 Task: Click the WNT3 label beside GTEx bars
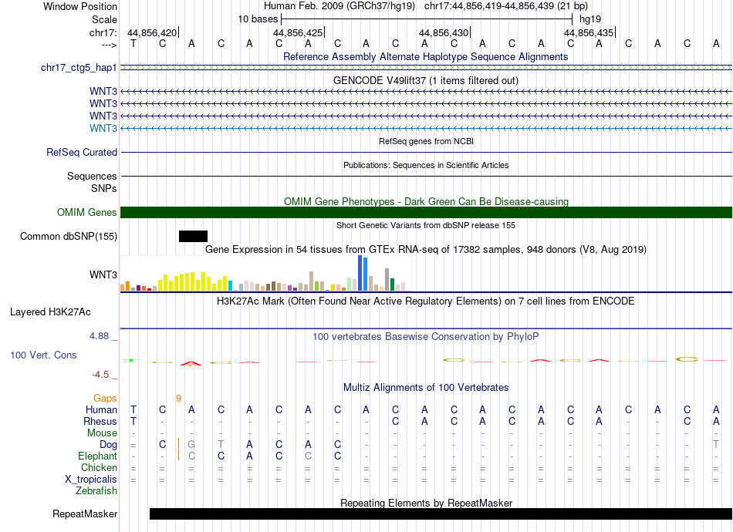pos(103,274)
